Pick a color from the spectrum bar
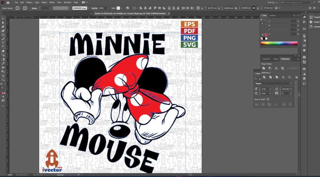 [x=279, y=43]
